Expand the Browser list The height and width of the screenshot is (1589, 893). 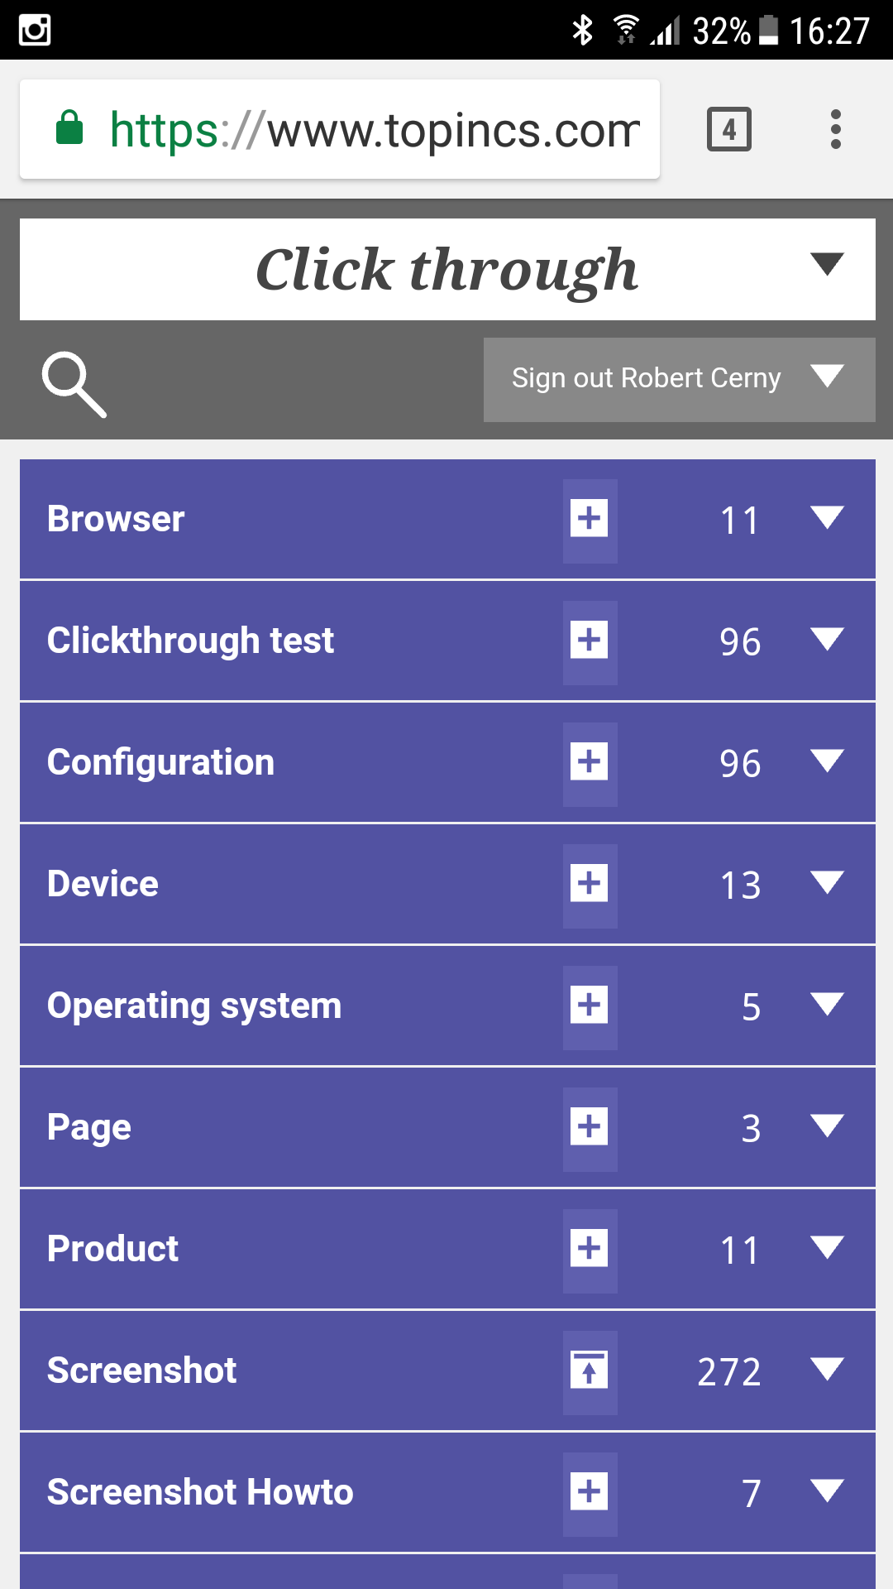click(x=827, y=518)
